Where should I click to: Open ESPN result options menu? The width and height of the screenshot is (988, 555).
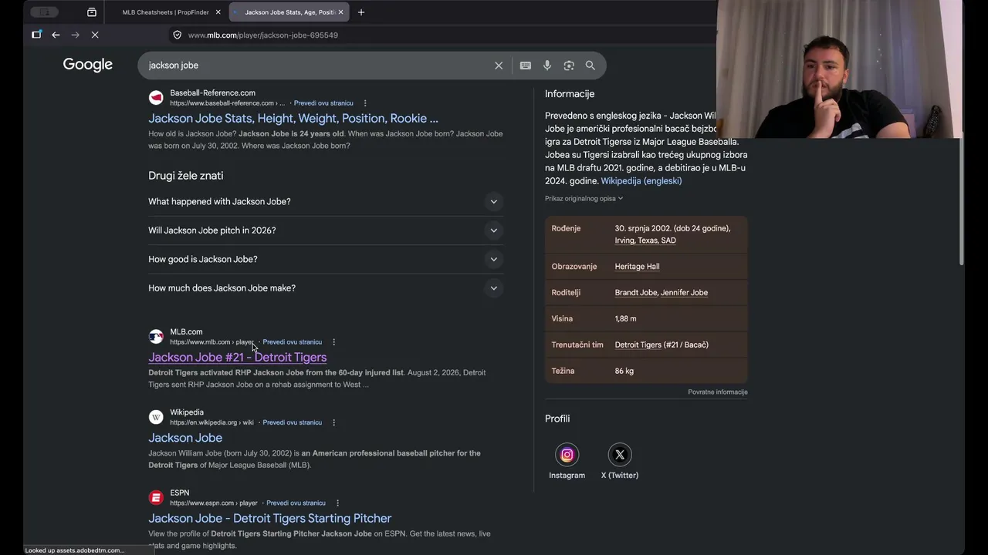[337, 503]
